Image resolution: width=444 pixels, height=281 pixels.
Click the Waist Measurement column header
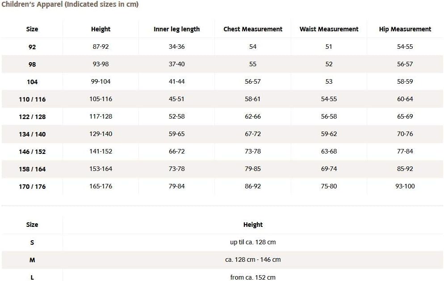tap(329, 29)
